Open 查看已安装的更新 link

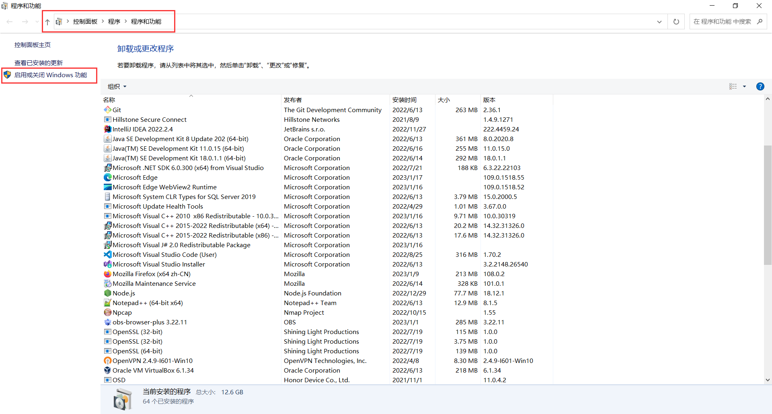(x=39, y=63)
